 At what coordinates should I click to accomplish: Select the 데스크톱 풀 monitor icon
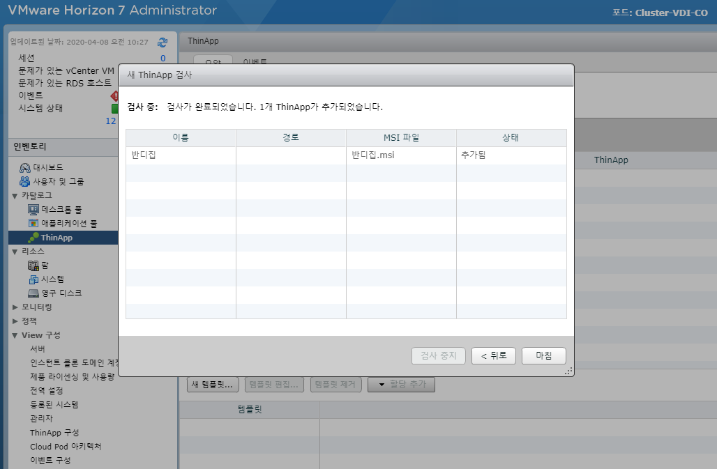[x=33, y=210]
